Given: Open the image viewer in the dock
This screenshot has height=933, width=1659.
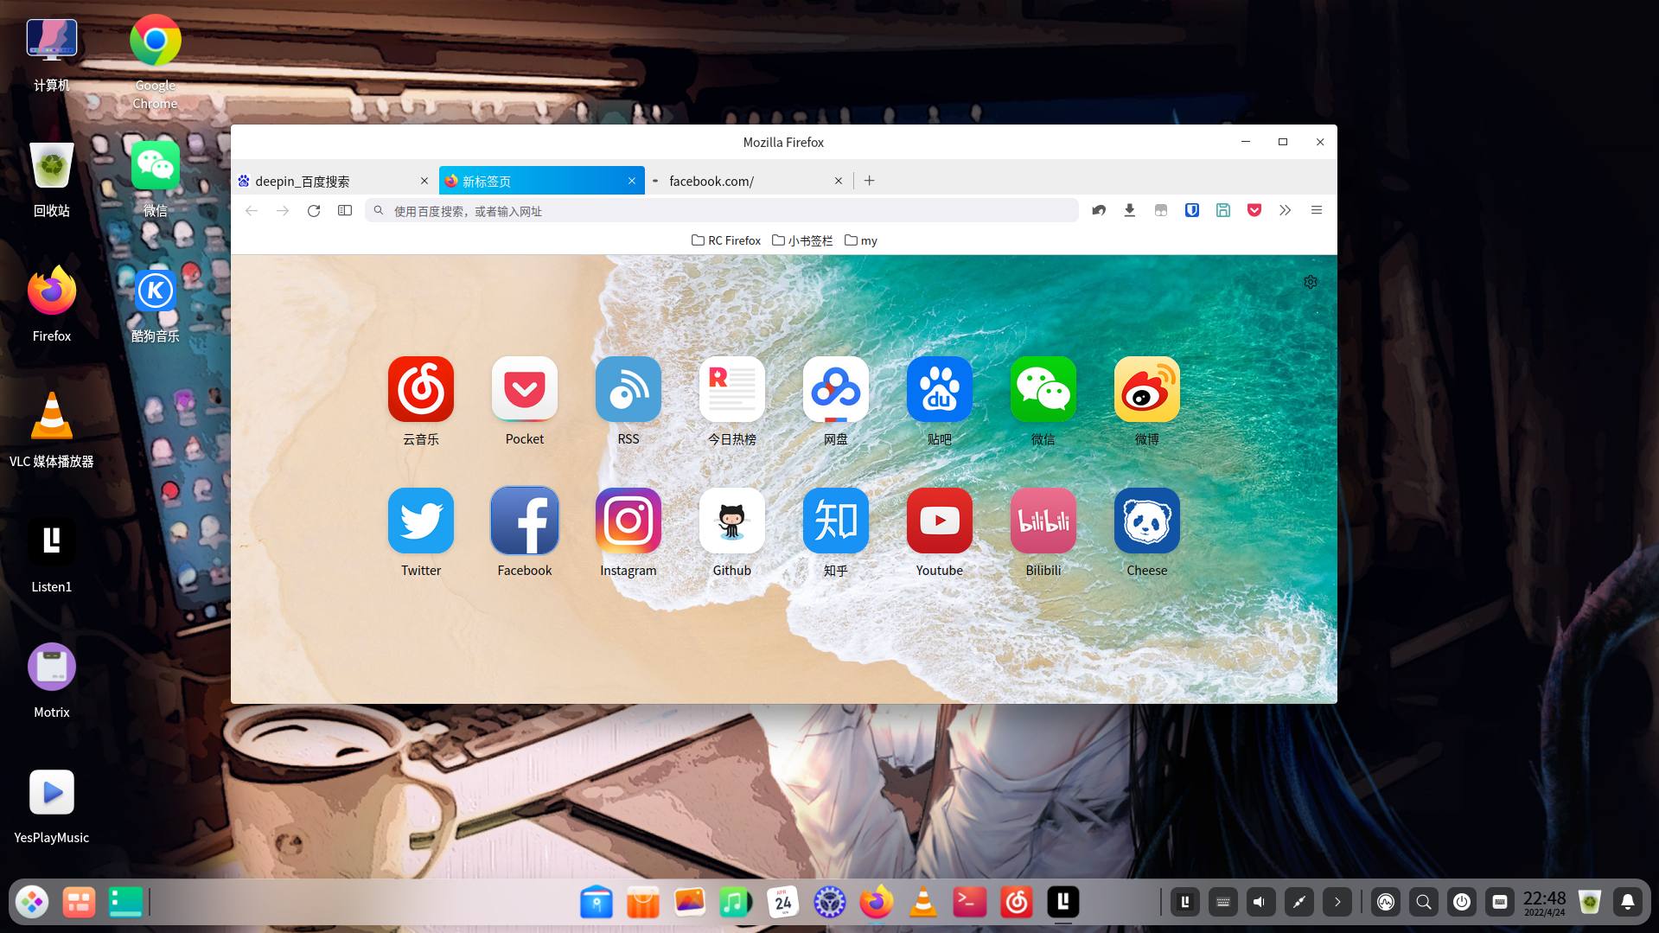Looking at the screenshot, I should click(x=690, y=903).
